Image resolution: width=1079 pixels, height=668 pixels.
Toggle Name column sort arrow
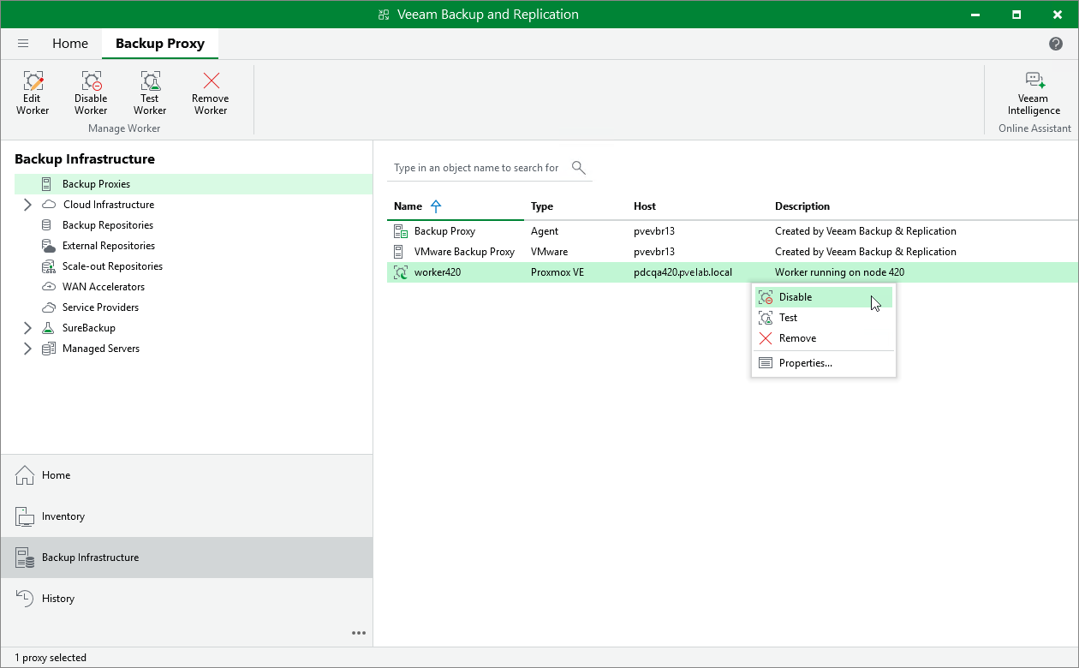pos(436,206)
